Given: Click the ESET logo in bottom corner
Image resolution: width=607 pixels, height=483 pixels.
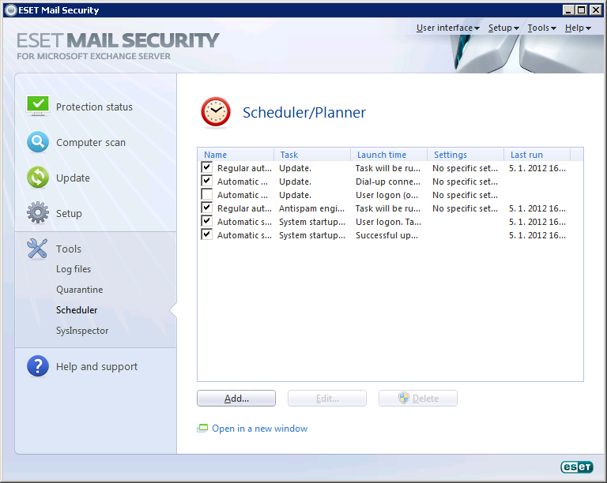Looking at the screenshot, I should click(x=576, y=467).
